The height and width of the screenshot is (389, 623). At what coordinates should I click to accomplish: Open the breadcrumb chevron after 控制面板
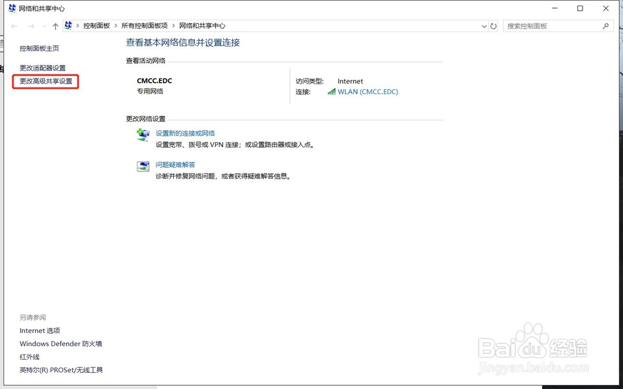115,26
